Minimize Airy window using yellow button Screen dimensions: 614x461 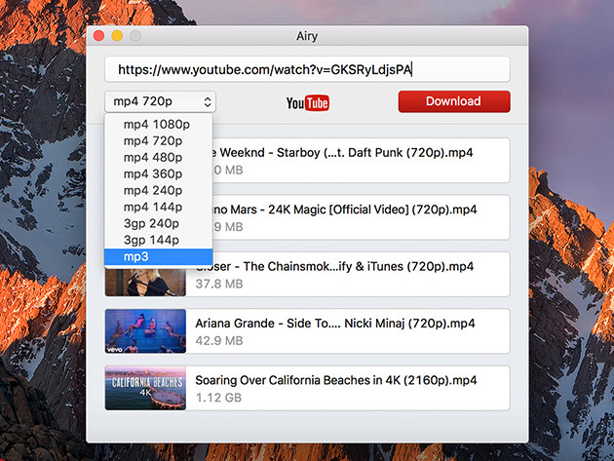pos(117,36)
